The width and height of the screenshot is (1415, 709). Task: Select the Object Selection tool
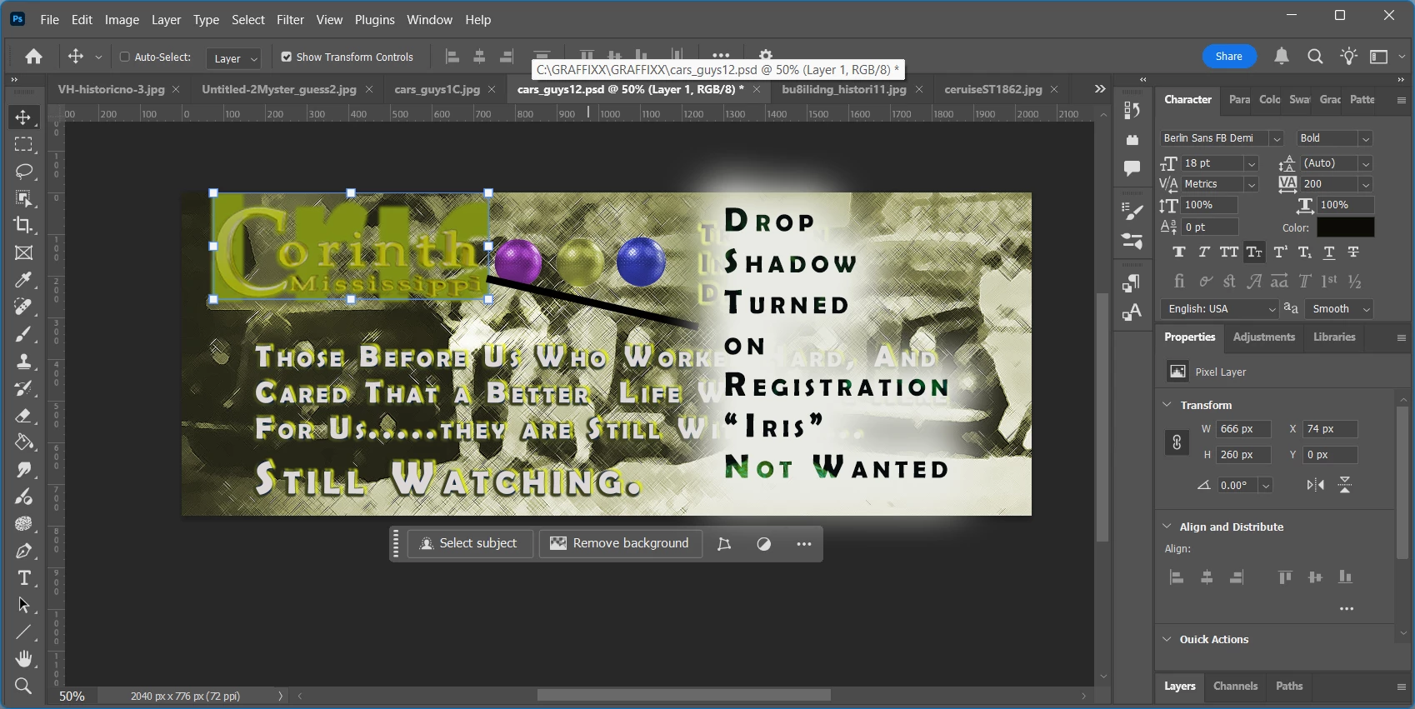click(x=23, y=198)
